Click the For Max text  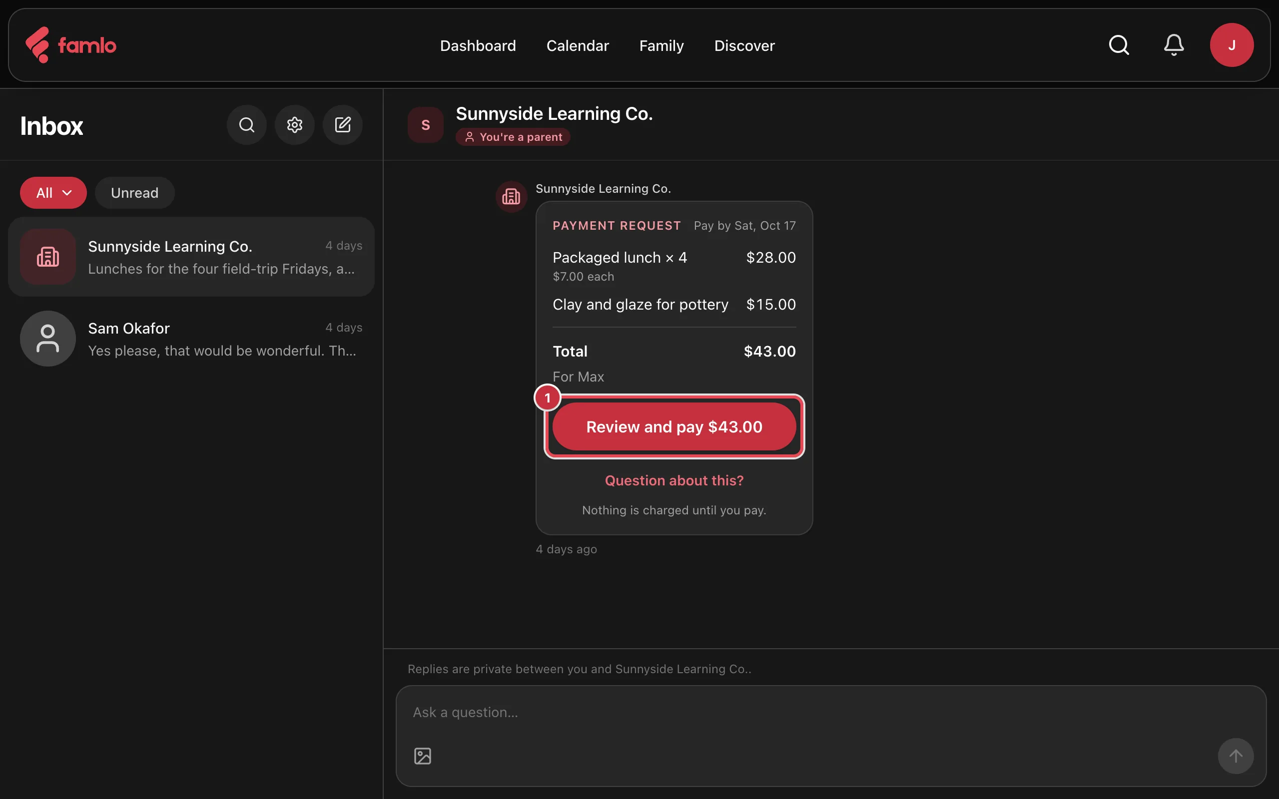click(x=578, y=377)
